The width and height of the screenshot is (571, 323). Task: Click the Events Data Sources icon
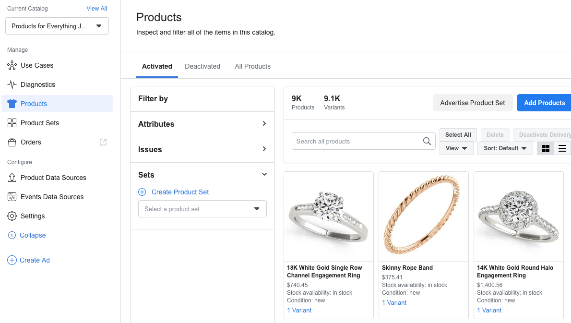(x=12, y=197)
